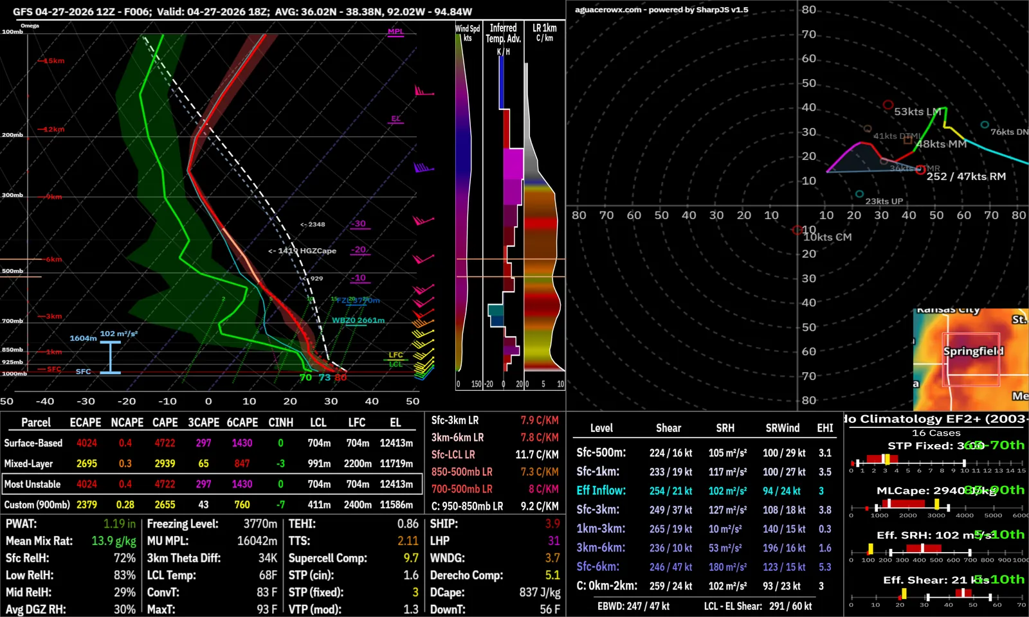
Task: Click the SRWind column header
Action: [x=782, y=428]
